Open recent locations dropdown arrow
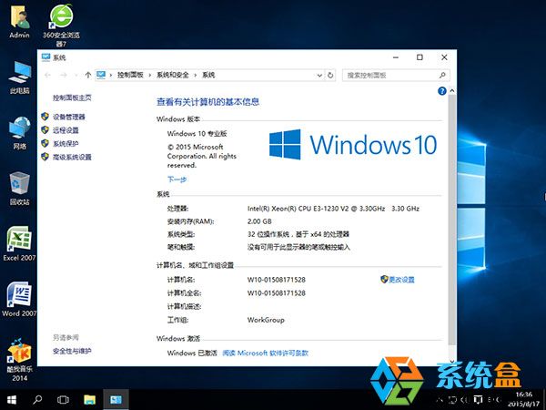The height and width of the screenshot is (410, 546). tap(76, 75)
